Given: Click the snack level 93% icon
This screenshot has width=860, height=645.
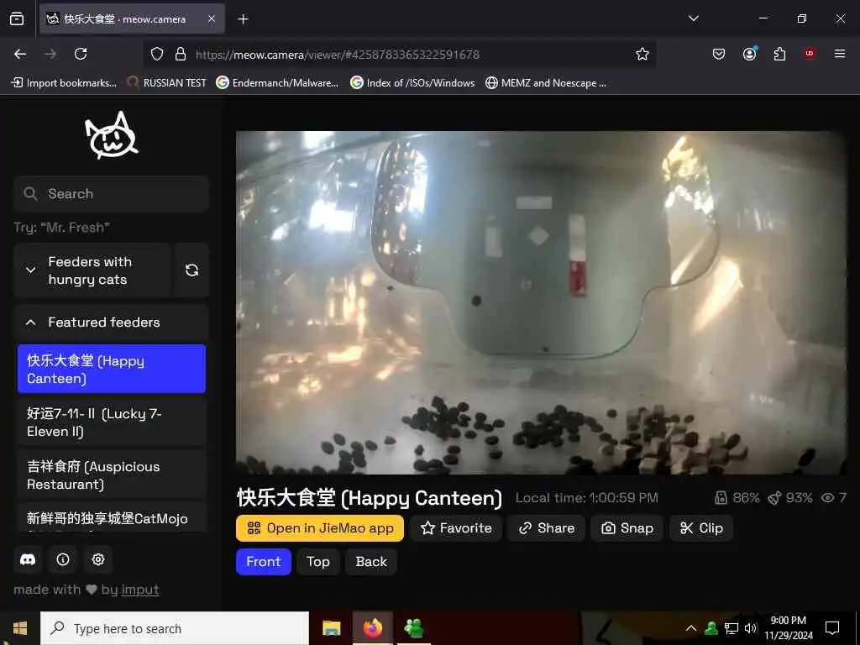Looking at the screenshot, I should [x=774, y=497].
